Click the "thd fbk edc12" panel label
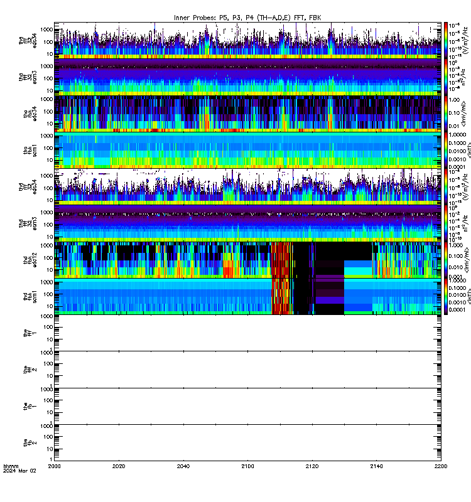471x502 pixels. tap(30, 260)
